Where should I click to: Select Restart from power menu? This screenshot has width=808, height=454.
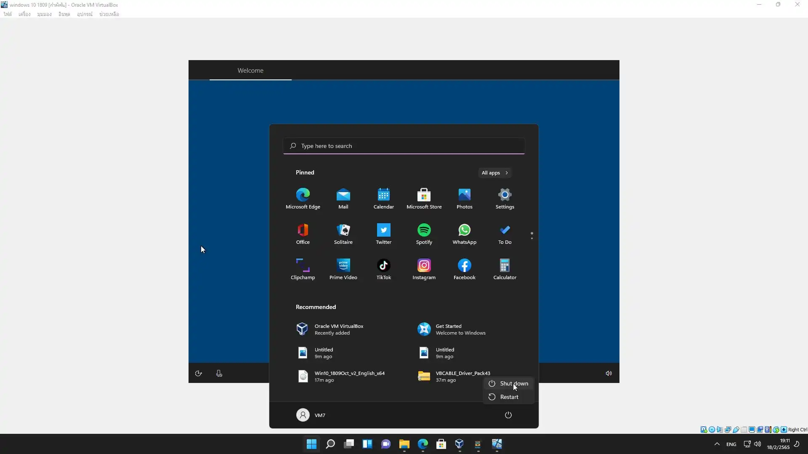pyautogui.click(x=508, y=397)
